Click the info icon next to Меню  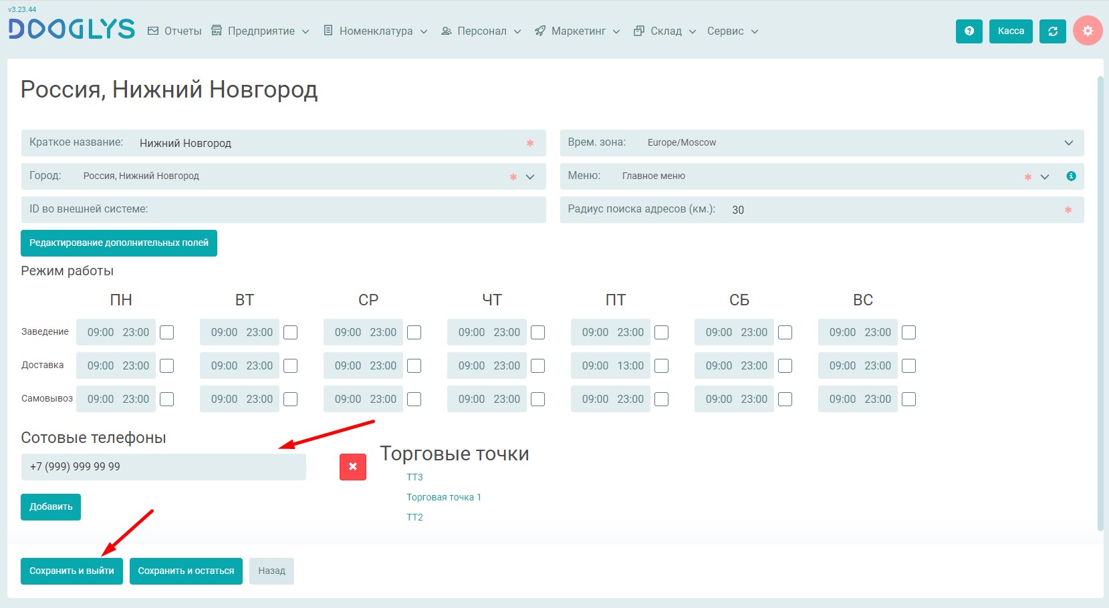pos(1071,176)
